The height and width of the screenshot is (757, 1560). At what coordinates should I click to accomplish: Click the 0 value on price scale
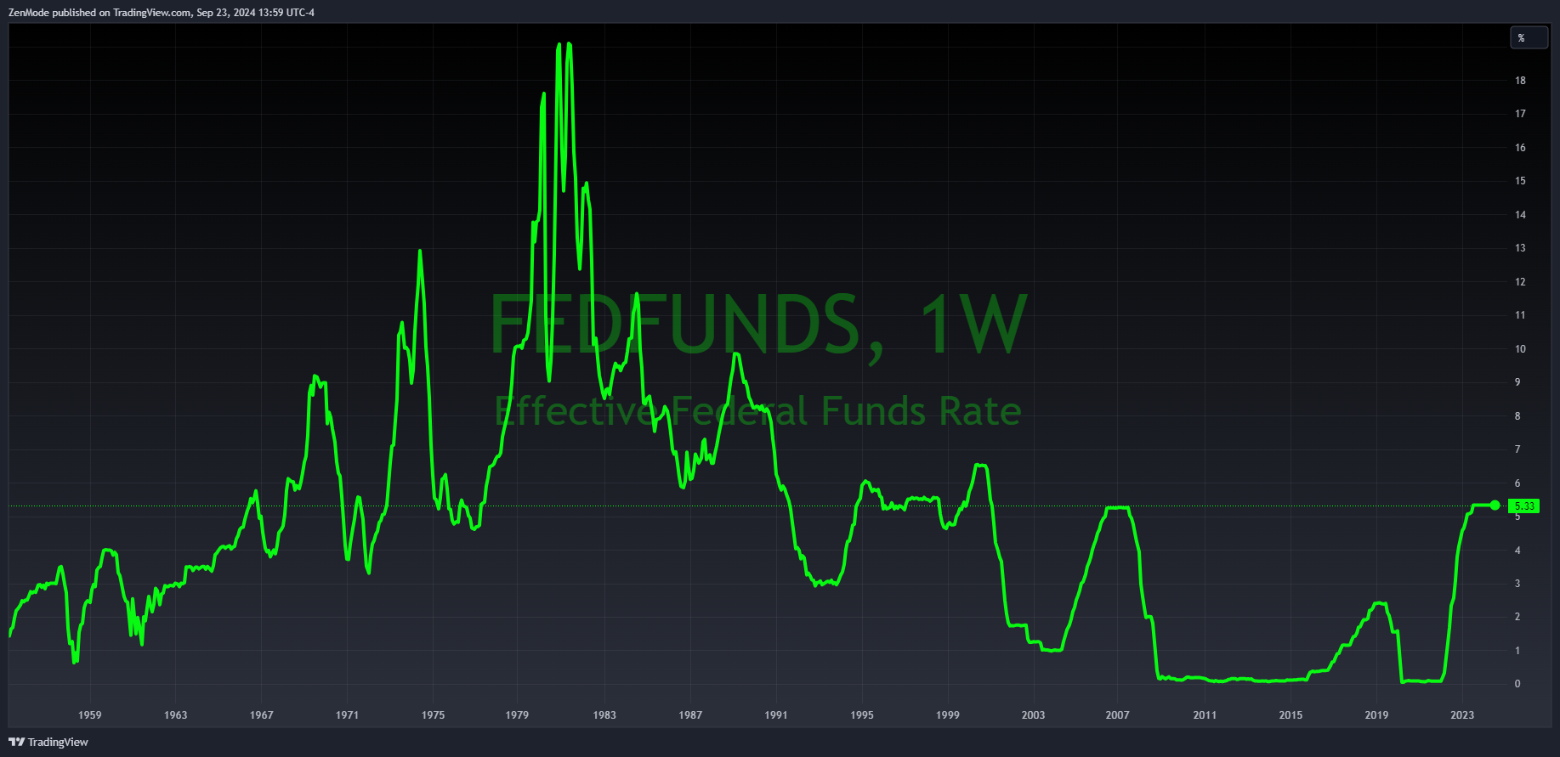coord(1517,684)
